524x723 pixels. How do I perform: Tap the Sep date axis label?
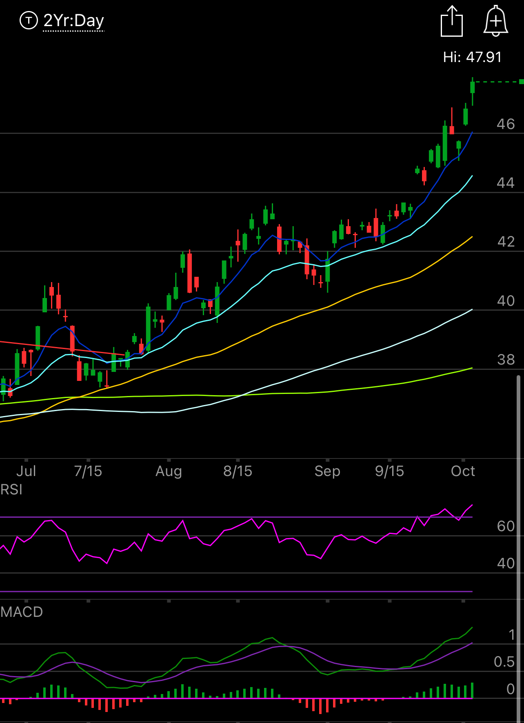point(327,472)
